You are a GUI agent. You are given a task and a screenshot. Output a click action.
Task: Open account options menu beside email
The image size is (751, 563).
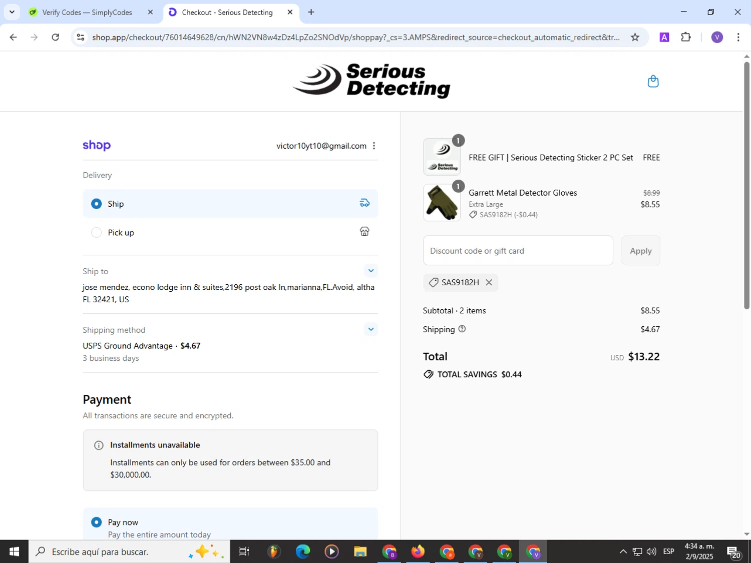click(x=374, y=146)
